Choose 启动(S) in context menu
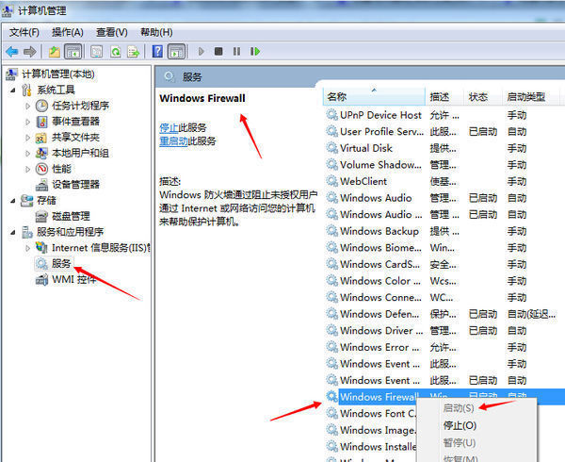Viewport: 565px width, 462px height. 459,408
